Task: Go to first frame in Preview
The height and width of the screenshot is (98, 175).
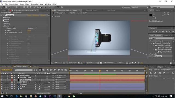Action: (151, 31)
